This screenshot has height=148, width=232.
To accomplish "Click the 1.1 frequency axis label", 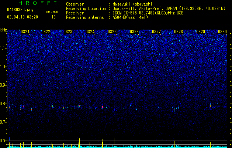I will point(3,48).
